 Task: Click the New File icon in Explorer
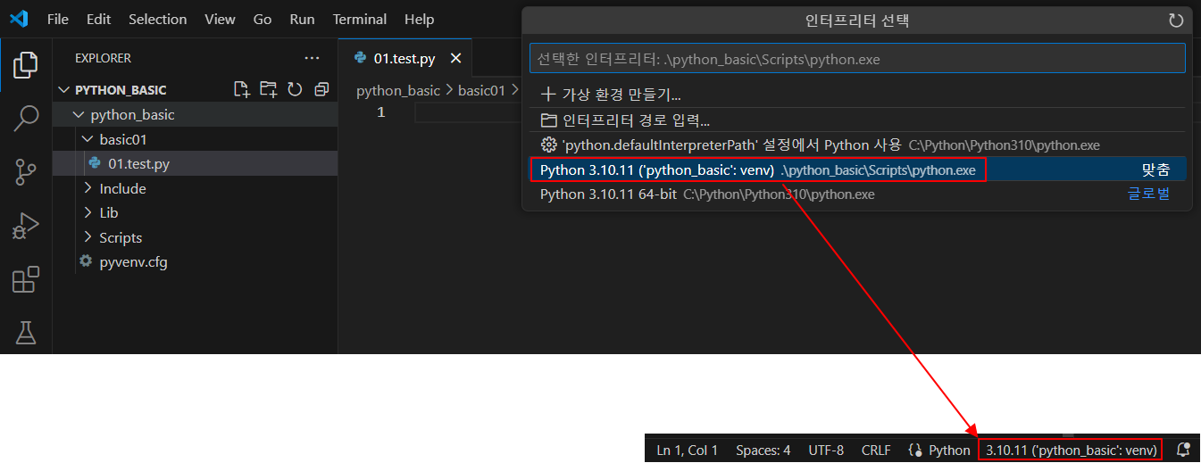pos(241,89)
